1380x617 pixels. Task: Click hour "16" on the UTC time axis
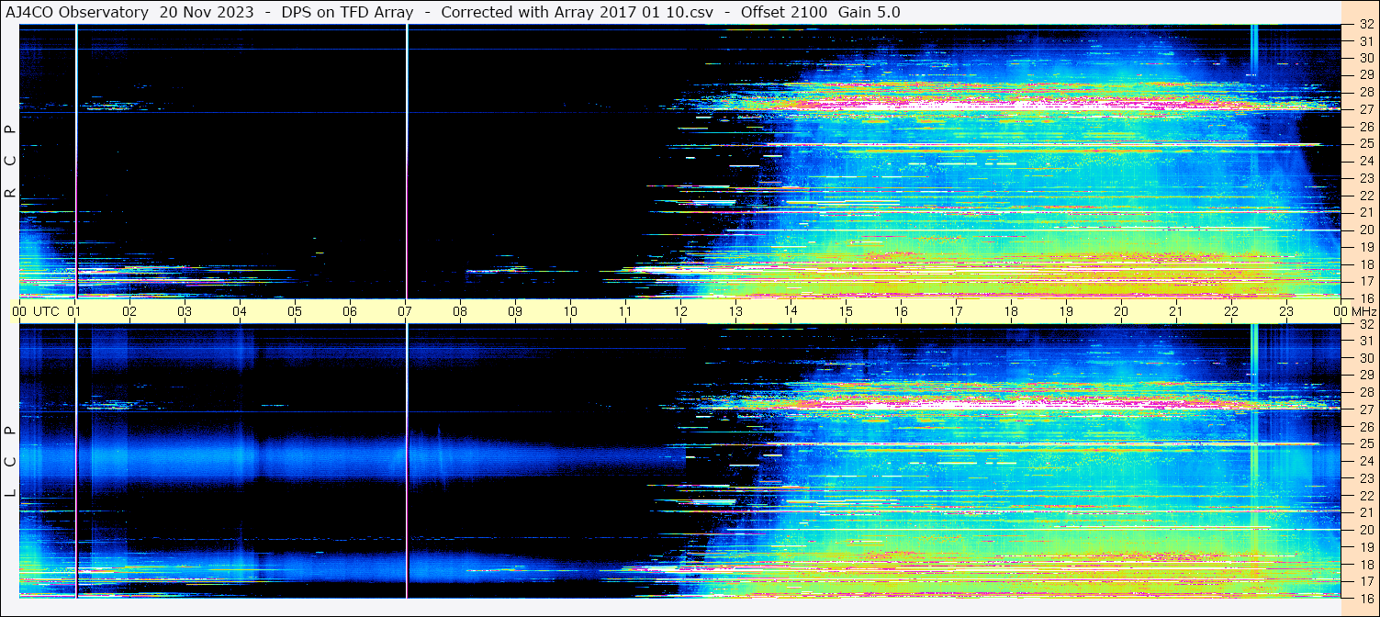click(901, 311)
